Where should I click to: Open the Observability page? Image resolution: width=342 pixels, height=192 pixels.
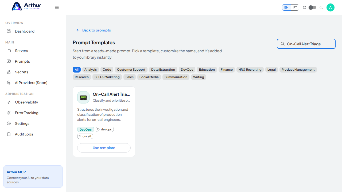[33, 102]
